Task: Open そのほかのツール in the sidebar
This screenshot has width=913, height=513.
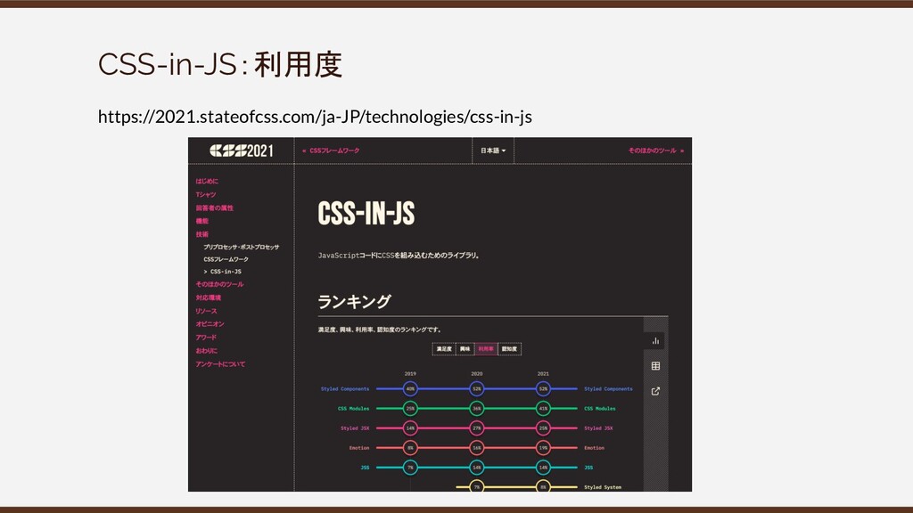Action: 219,284
